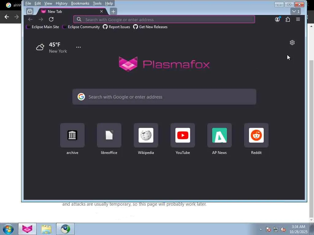Open the View menu
This screenshot has width=314, height=235.
click(48, 3)
